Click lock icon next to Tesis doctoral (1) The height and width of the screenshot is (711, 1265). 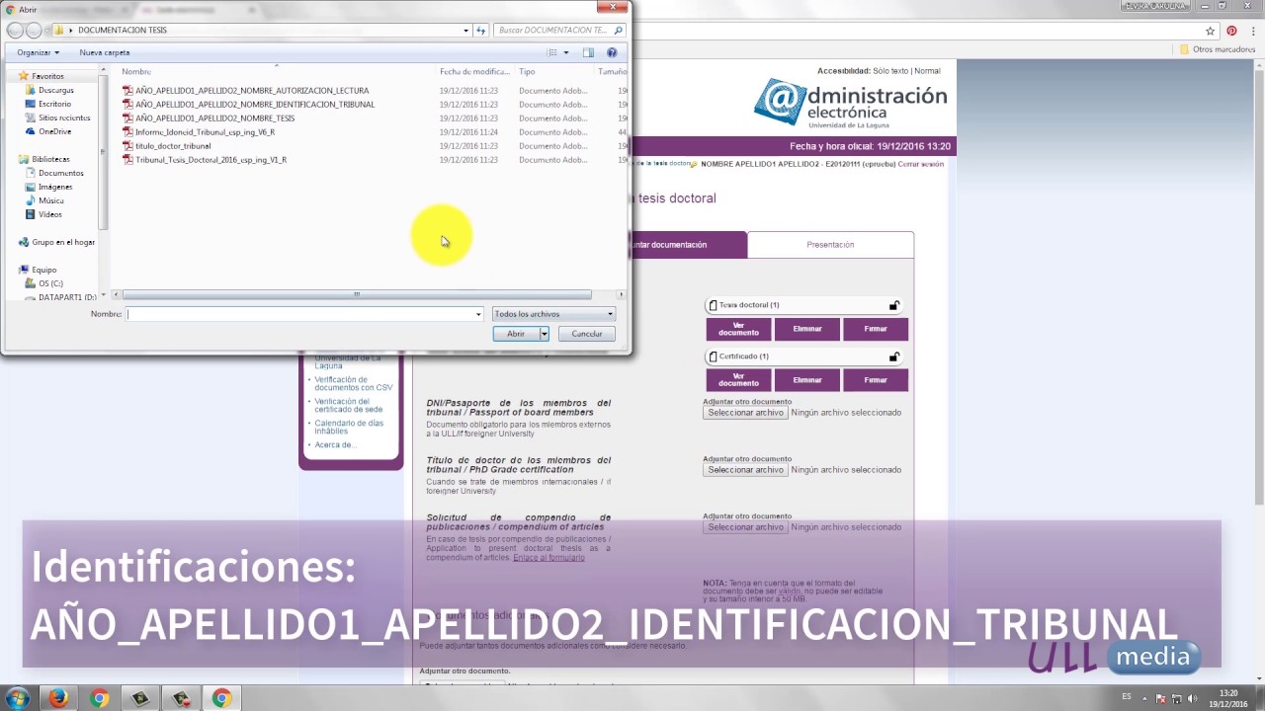893,305
